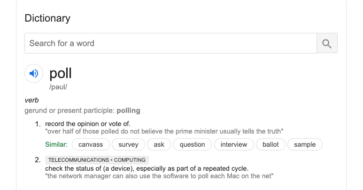Click the verb part-of-speech label
The width and height of the screenshot is (363, 190).
(x=32, y=100)
